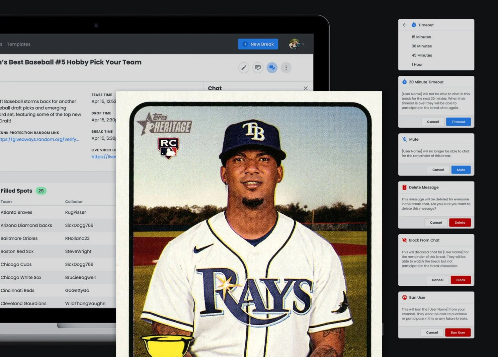The width and height of the screenshot is (498, 357).
Task: Click collector RugPisser
Action: pyautogui.click(x=75, y=212)
